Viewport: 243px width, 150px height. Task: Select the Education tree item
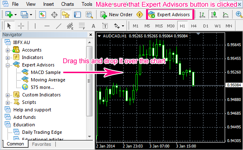click(24, 125)
